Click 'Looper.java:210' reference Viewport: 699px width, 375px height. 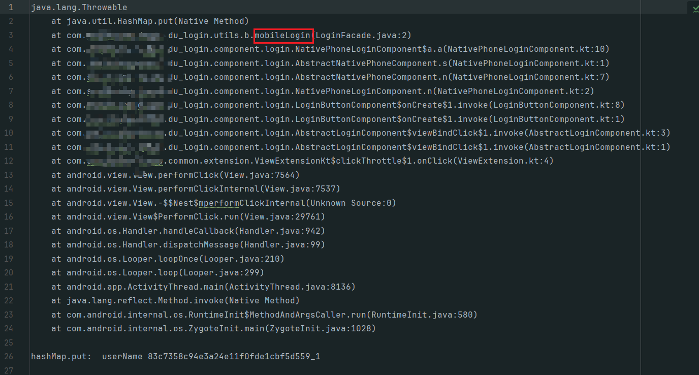[x=241, y=259]
